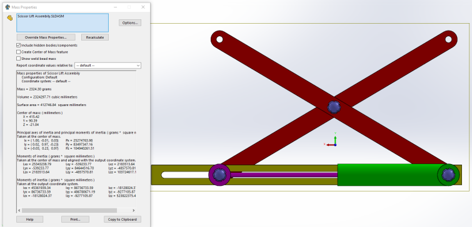This screenshot has height=227, width=472.
Task: Print the mass properties report
Action: coord(75,220)
